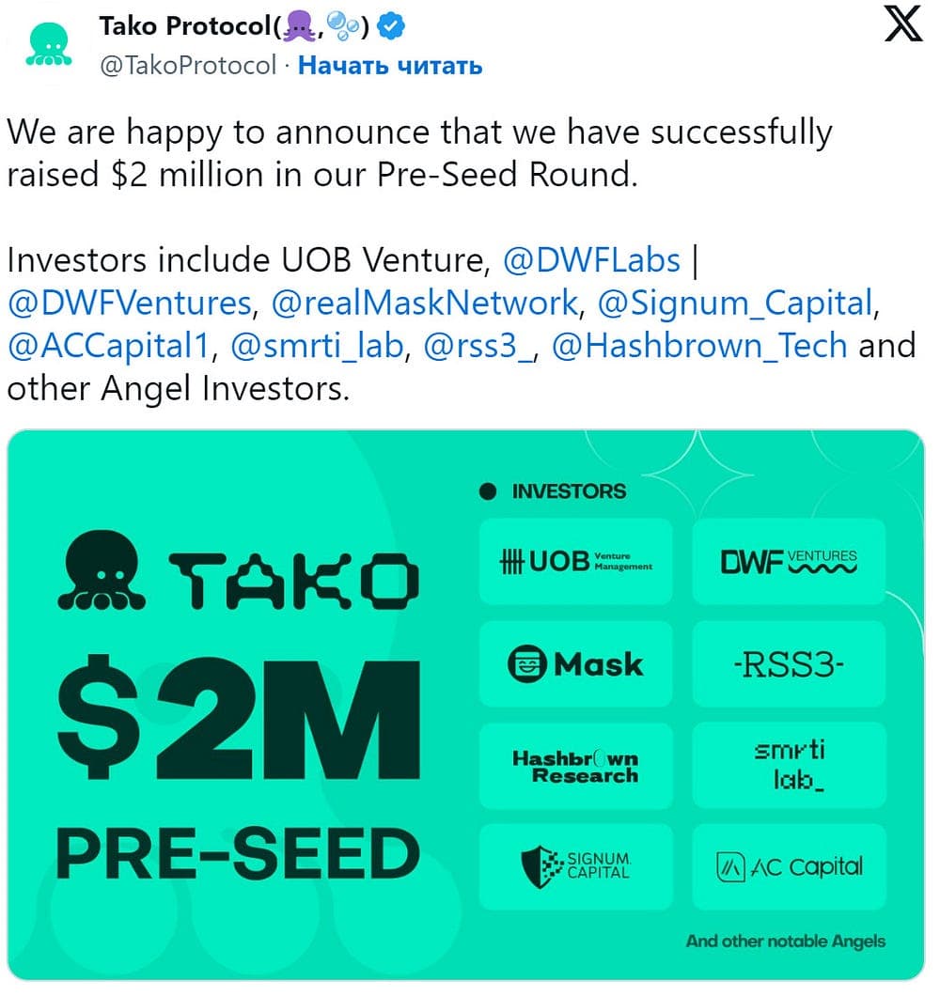This screenshot has height=996, width=940.
Task: Open the @Hashbrown_Tech mention link
Action: click(x=699, y=346)
